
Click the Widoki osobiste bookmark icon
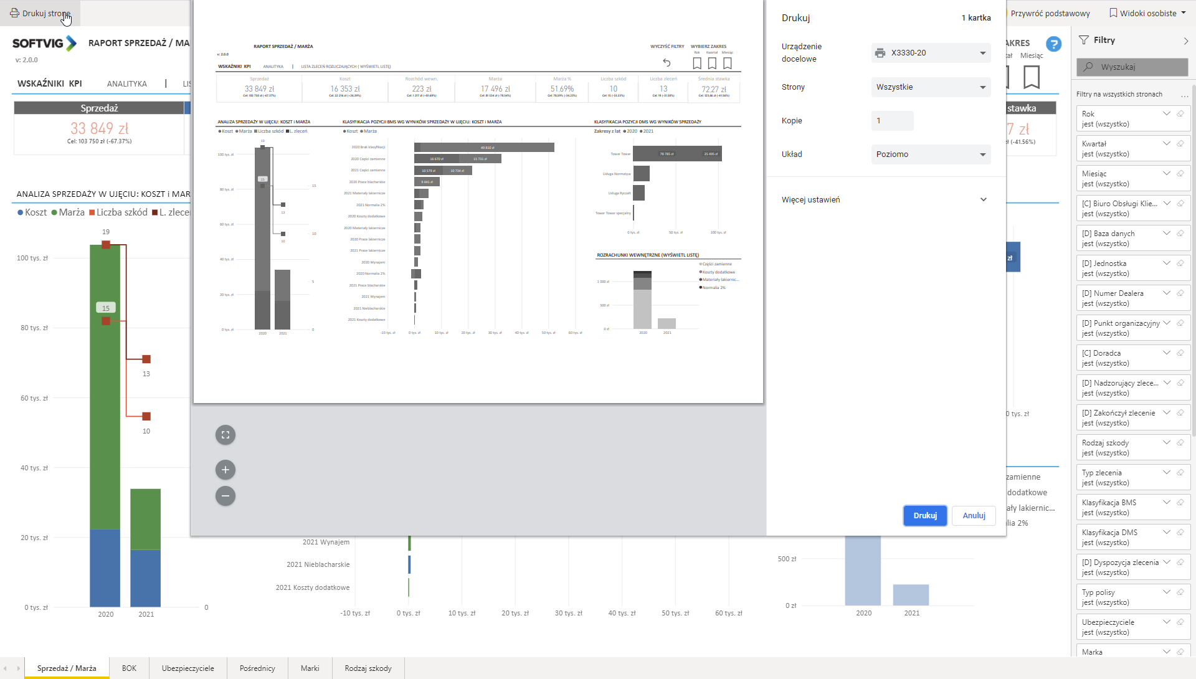click(x=1113, y=13)
